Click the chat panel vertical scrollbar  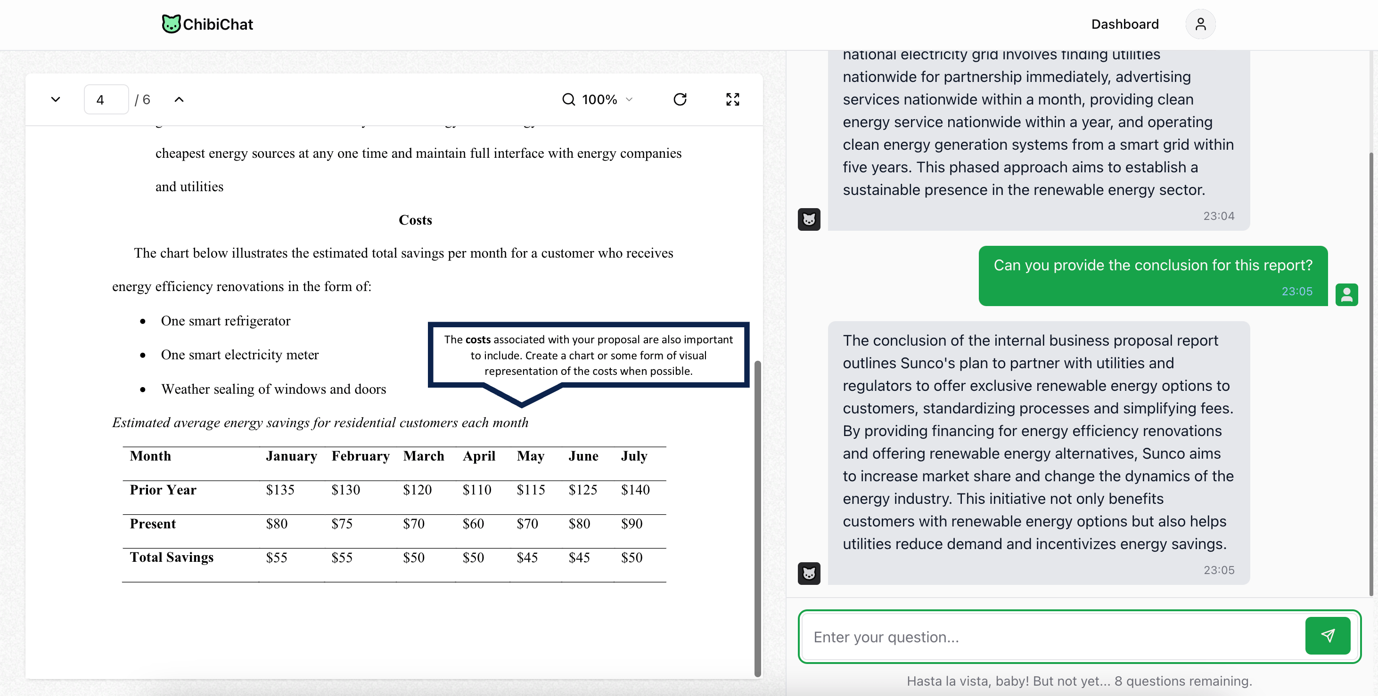click(1371, 374)
